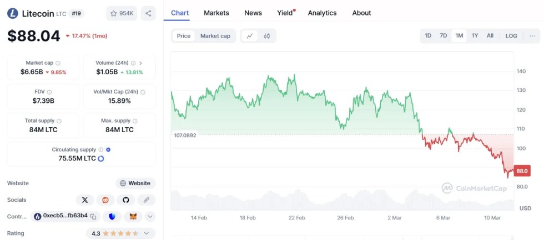This screenshot has height=240, width=544.
Task: Click the volume bars below the chart
Action: 333,200
